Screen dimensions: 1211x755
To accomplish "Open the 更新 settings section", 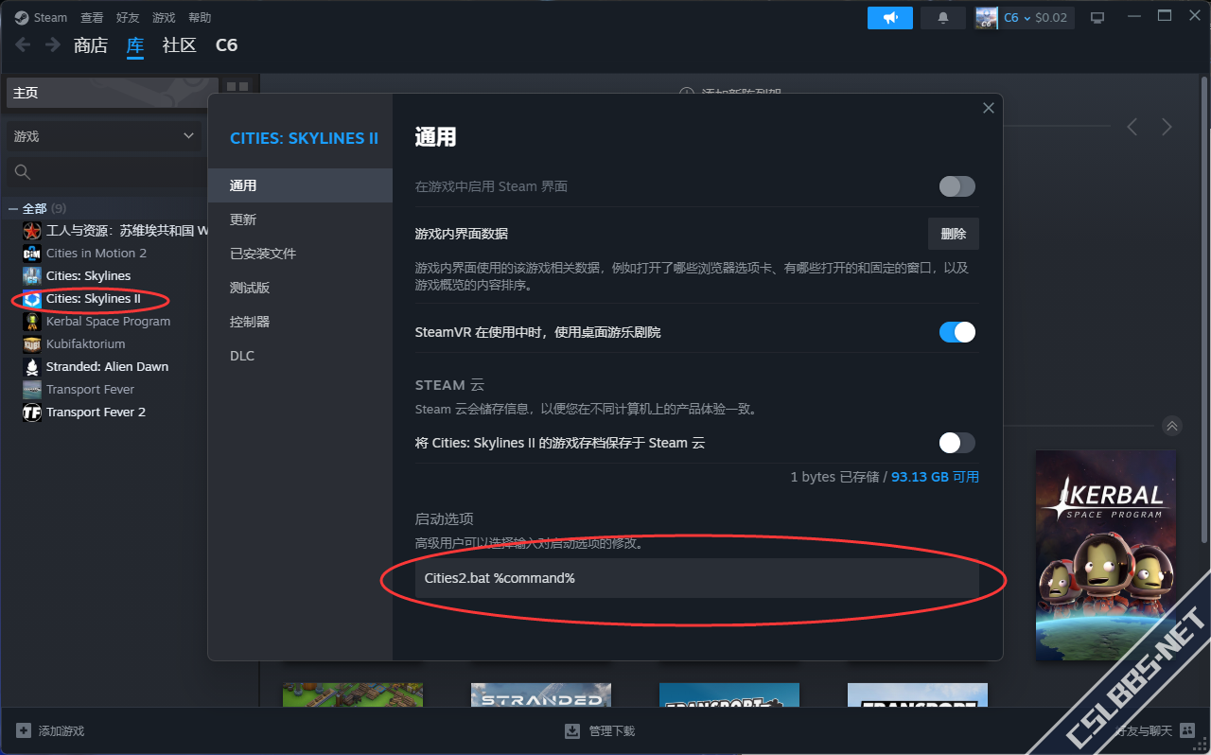I will coord(300,219).
